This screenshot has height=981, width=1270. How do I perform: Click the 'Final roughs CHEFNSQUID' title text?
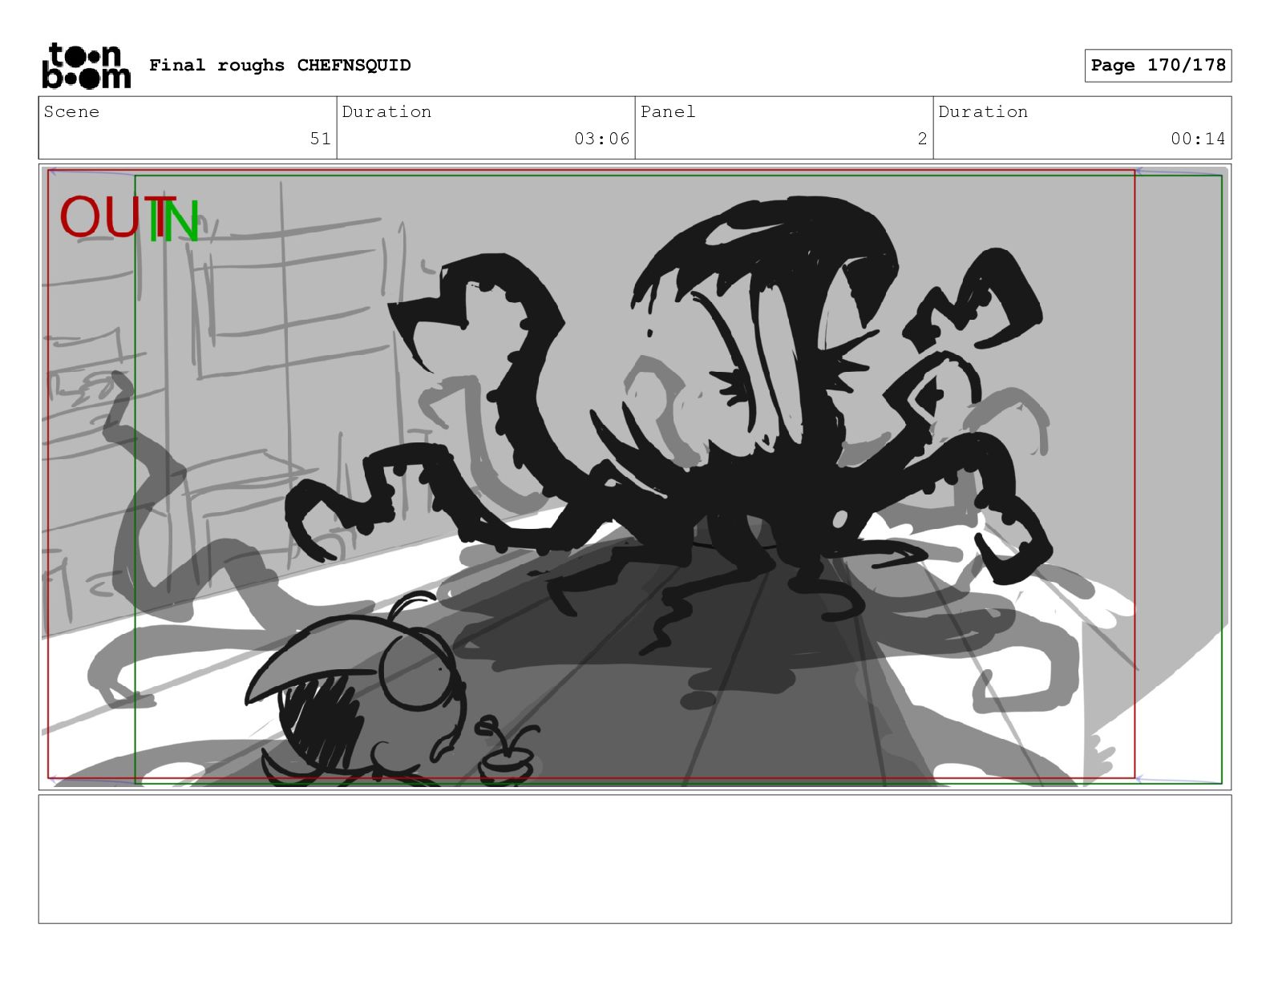pyautogui.click(x=280, y=65)
